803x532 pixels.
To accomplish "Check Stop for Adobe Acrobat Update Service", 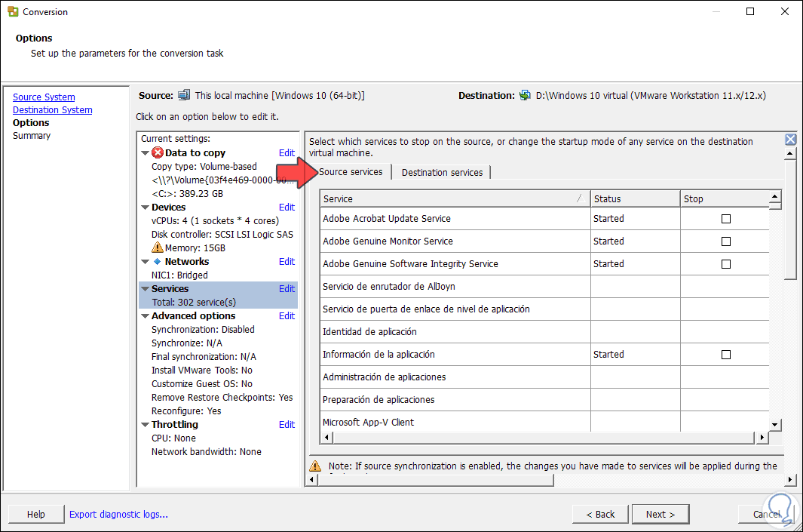I will [x=726, y=219].
